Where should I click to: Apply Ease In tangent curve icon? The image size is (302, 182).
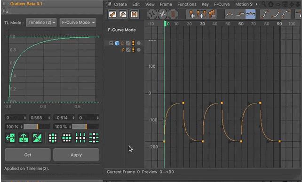pos(275,14)
